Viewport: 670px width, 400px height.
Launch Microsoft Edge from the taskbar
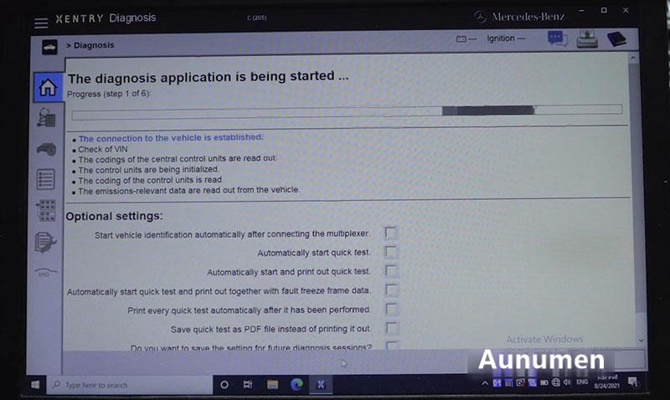point(297,385)
